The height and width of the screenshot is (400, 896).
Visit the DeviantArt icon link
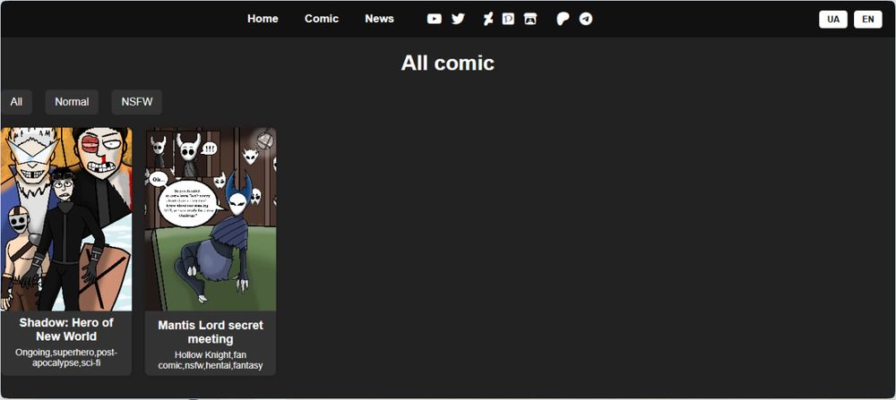point(487,20)
